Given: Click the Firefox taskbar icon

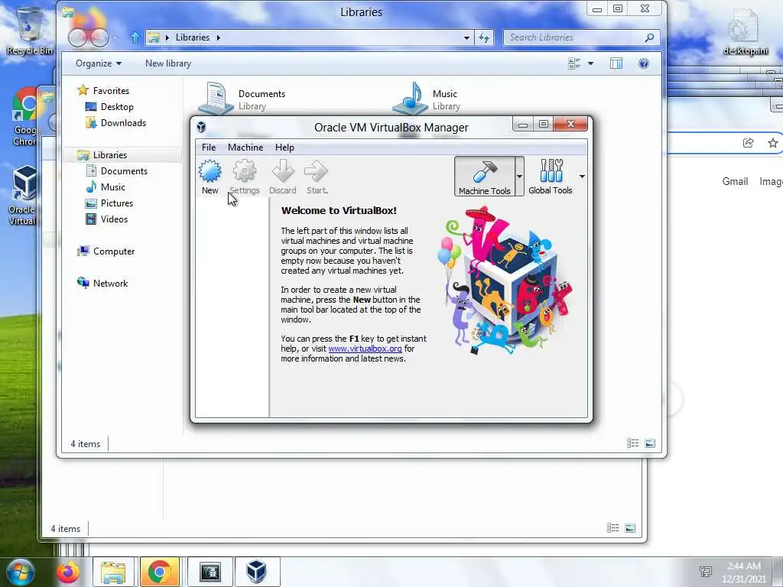Looking at the screenshot, I should (68, 572).
